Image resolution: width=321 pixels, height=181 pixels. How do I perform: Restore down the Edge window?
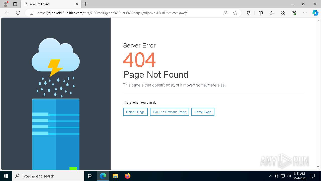[x=304, y=4]
